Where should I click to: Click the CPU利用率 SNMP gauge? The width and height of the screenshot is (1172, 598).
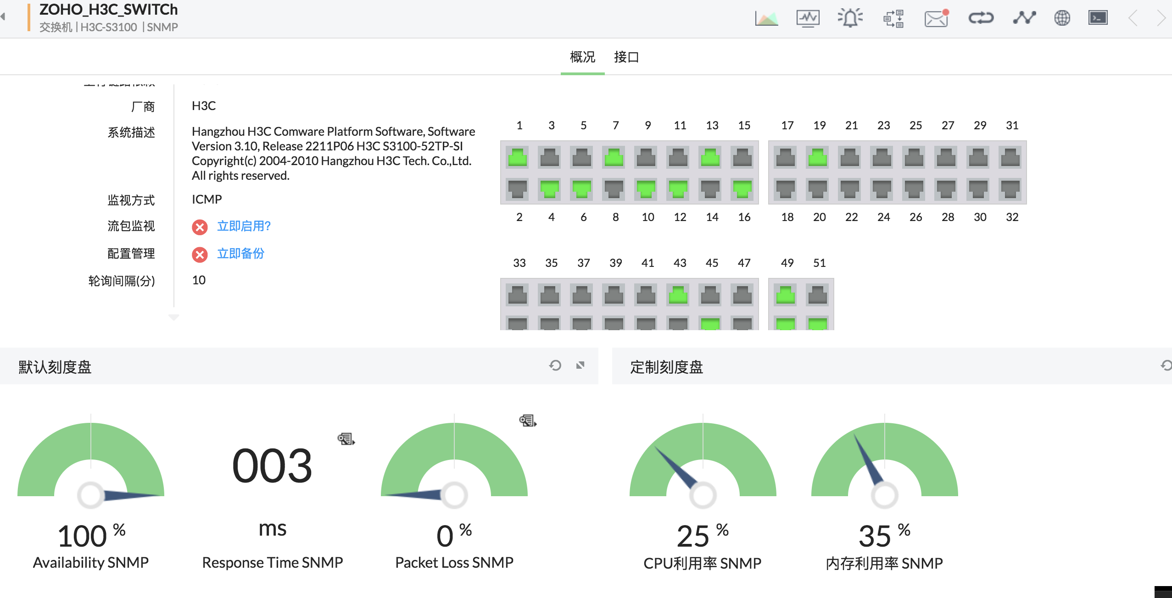[x=703, y=461]
